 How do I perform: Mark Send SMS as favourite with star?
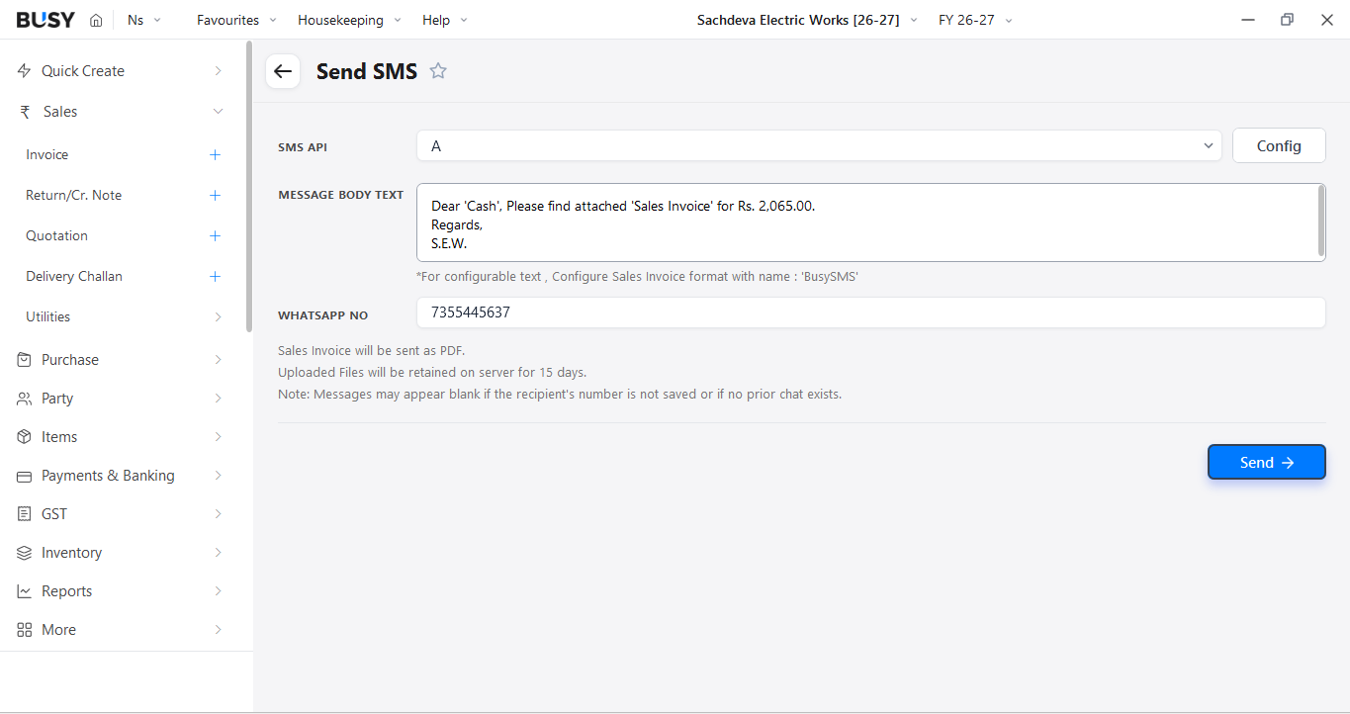pyautogui.click(x=438, y=71)
